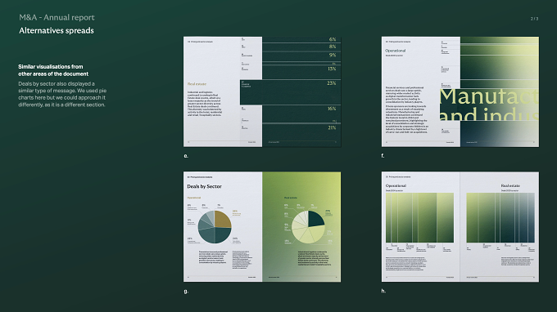Select the 'Similar visualisations' bold subheading
557x312 pixels.
point(53,70)
